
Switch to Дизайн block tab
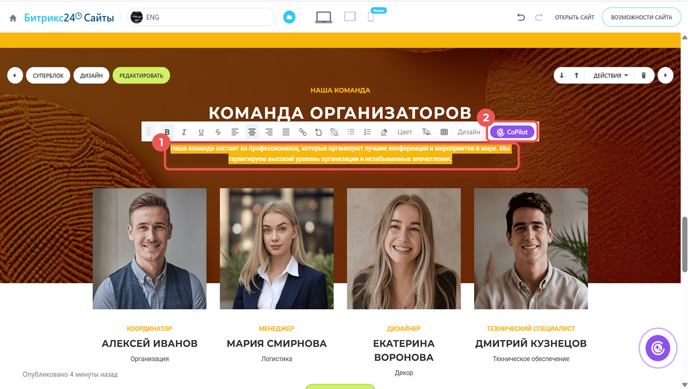click(x=91, y=75)
